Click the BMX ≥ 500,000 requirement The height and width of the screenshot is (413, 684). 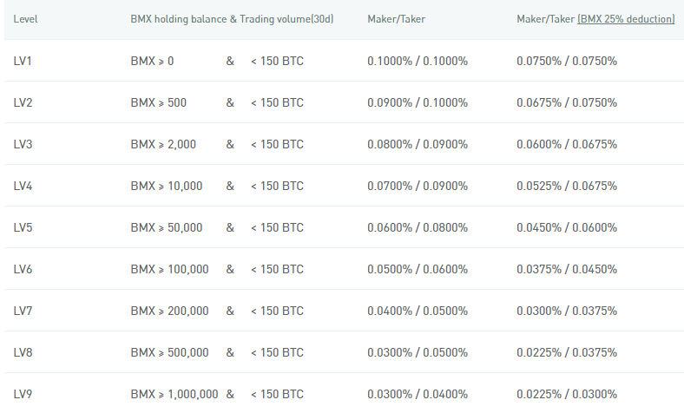point(169,352)
